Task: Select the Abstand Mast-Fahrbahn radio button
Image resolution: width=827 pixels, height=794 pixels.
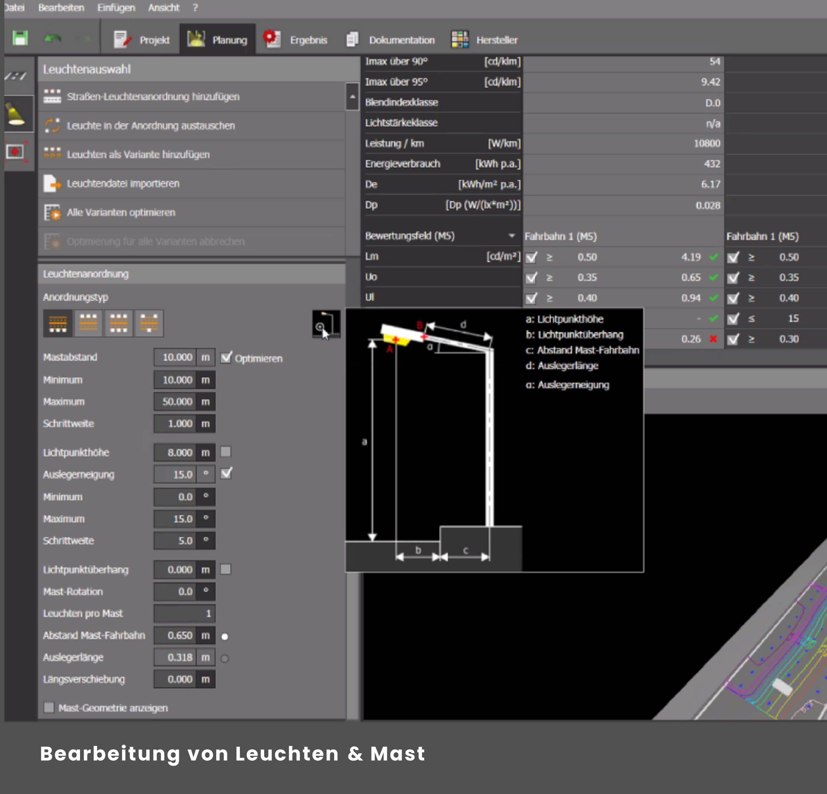Action: pyautogui.click(x=225, y=636)
